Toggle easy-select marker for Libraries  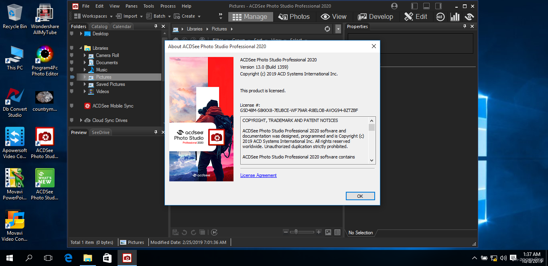pyautogui.click(x=72, y=48)
